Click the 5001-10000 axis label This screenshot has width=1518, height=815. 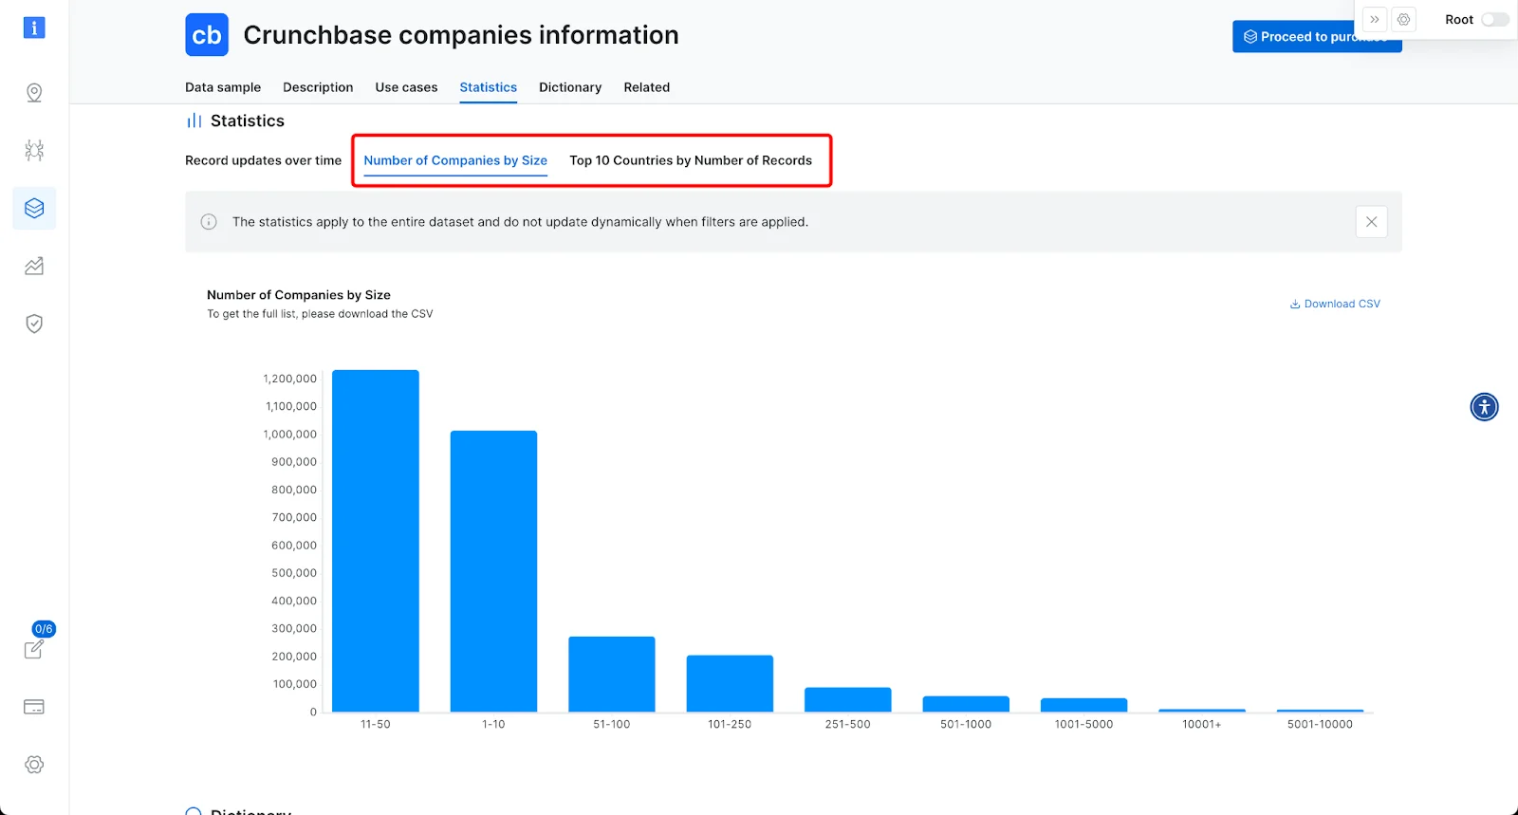coord(1321,724)
